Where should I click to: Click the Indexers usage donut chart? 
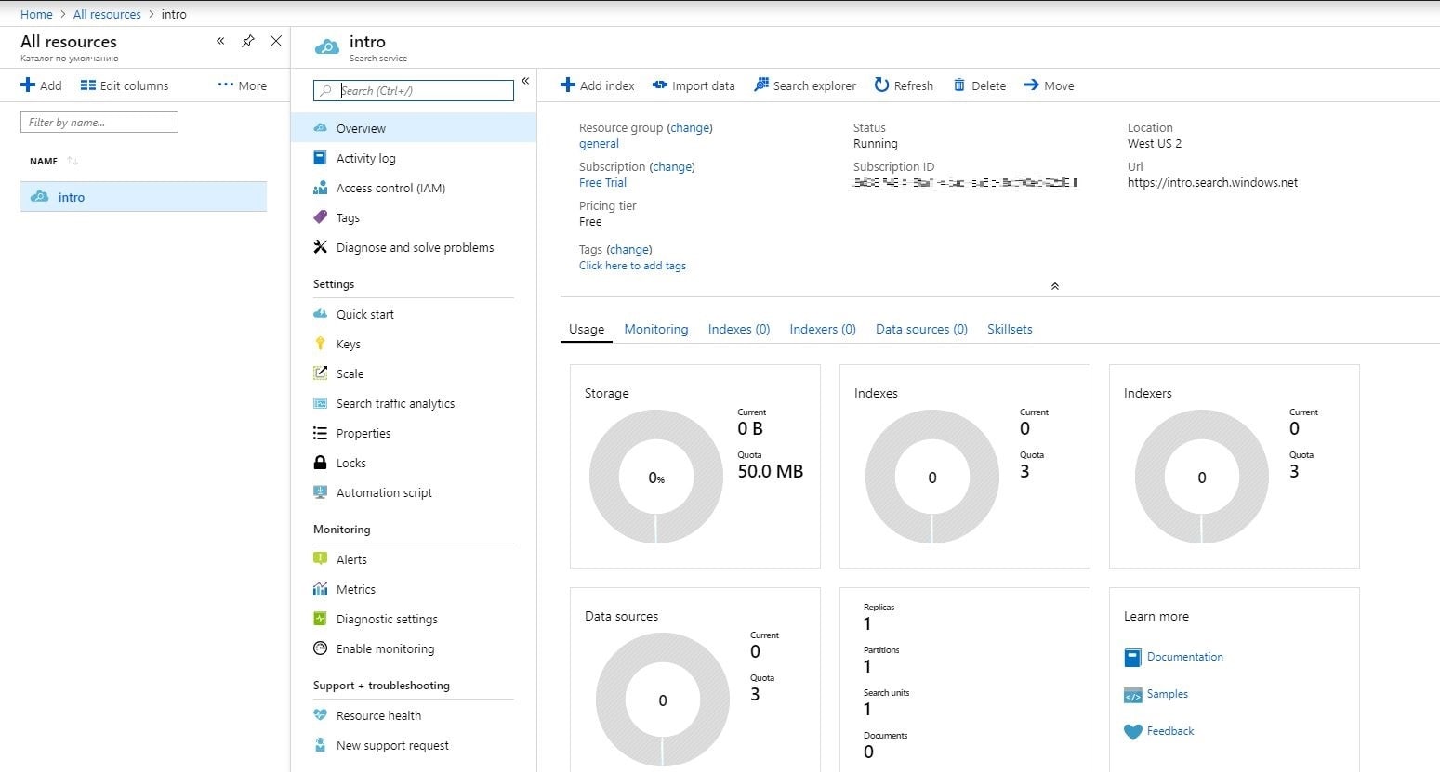pyautogui.click(x=1202, y=477)
